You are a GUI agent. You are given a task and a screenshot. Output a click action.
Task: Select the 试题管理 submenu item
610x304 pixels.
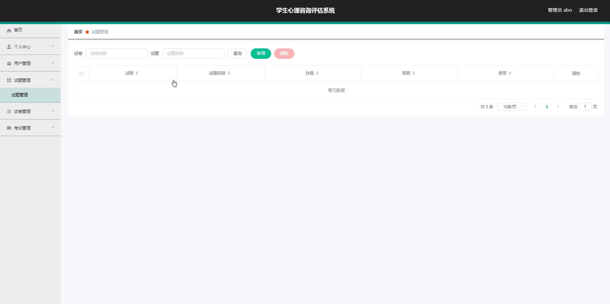click(x=20, y=95)
